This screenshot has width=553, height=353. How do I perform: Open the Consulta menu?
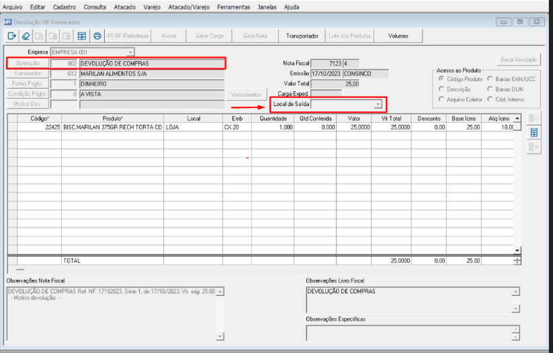click(95, 7)
